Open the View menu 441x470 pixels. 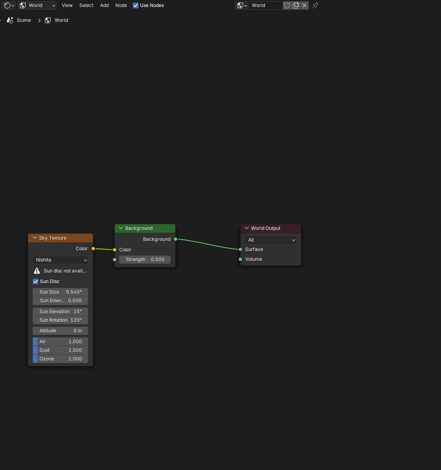click(67, 5)
